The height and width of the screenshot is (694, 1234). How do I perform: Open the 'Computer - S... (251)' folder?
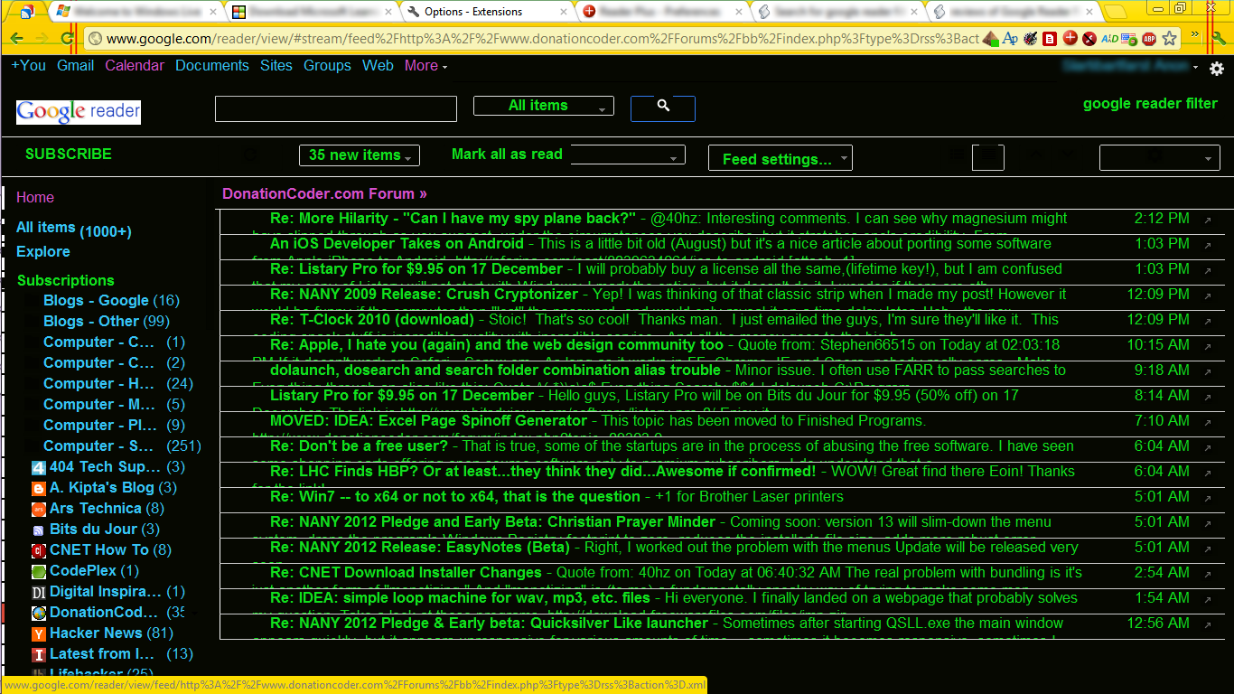pos(122,446)
